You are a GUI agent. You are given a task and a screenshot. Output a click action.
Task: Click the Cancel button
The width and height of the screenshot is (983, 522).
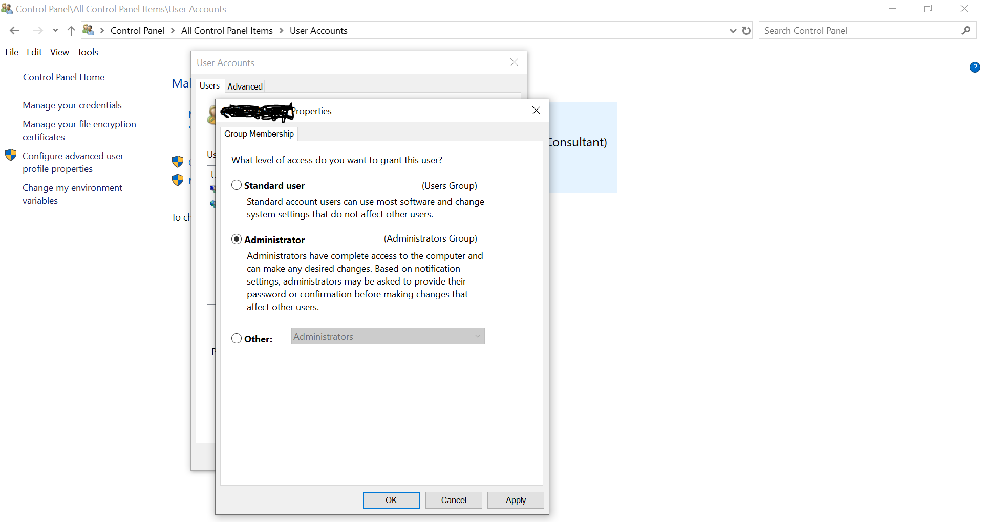click(x=454, y=500)
